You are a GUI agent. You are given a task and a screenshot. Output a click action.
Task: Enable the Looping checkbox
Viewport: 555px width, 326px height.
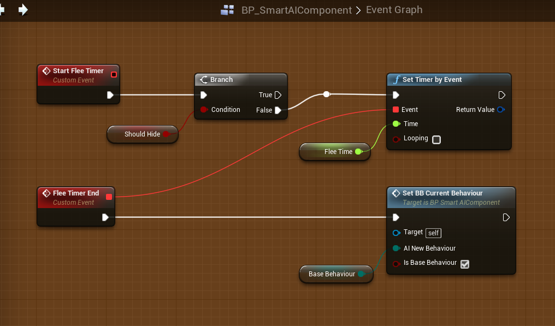(436, 139)
